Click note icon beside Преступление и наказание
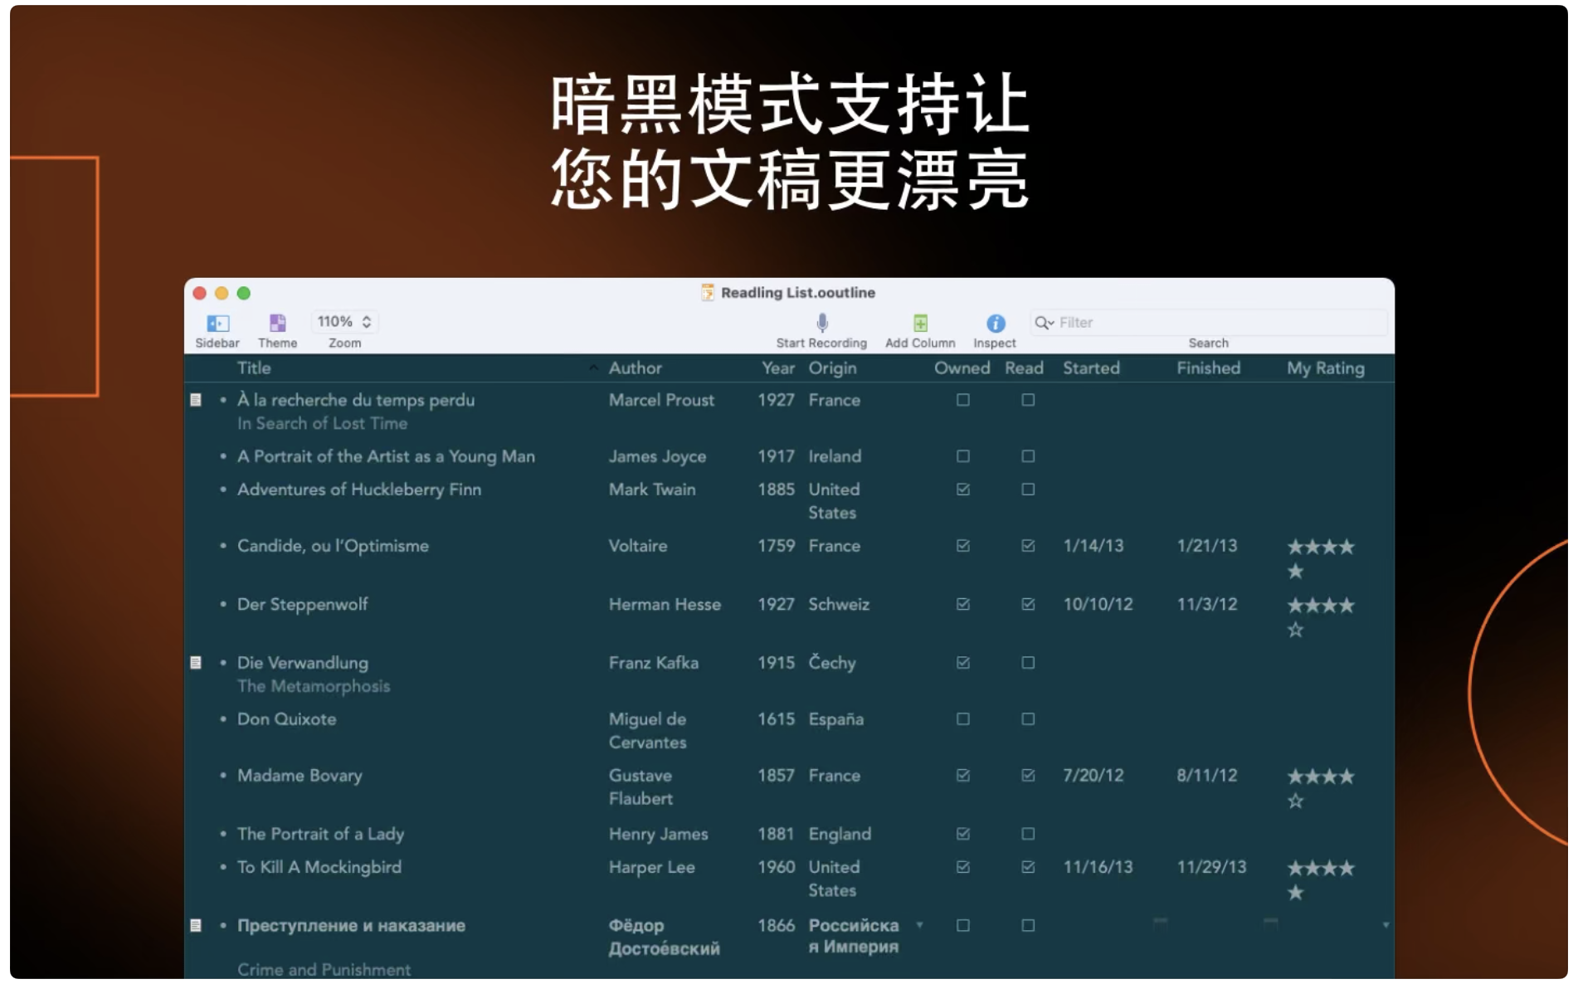The image size is (1578, 984). pyautogui.click(x=196, y=925)
